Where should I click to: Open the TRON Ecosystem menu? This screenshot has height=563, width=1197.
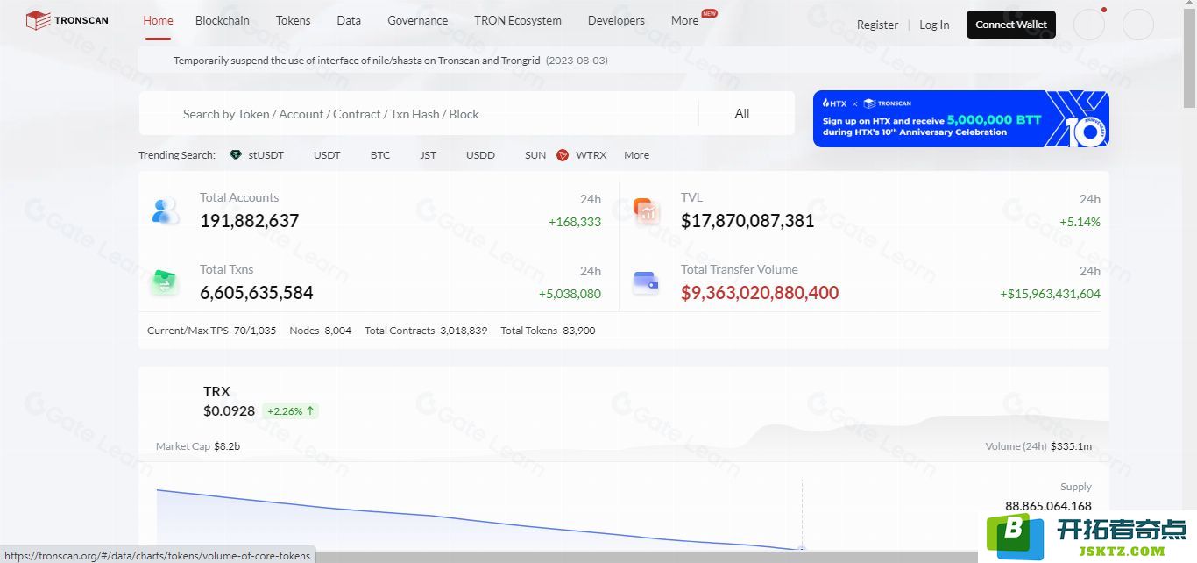[x=518, y=20]
